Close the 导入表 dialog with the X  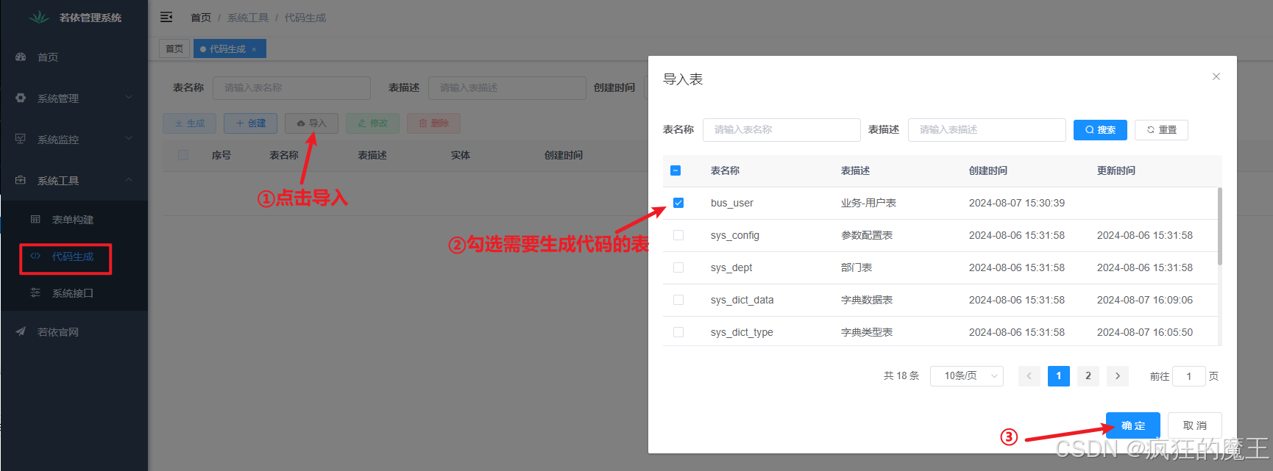pyautogui.click(x=1216, y=76)
